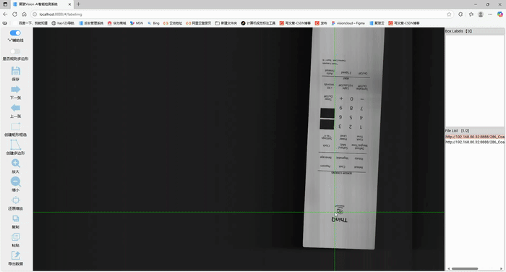Add page to favorites with star icon
506x272 pixels.
tap(449, 14)
